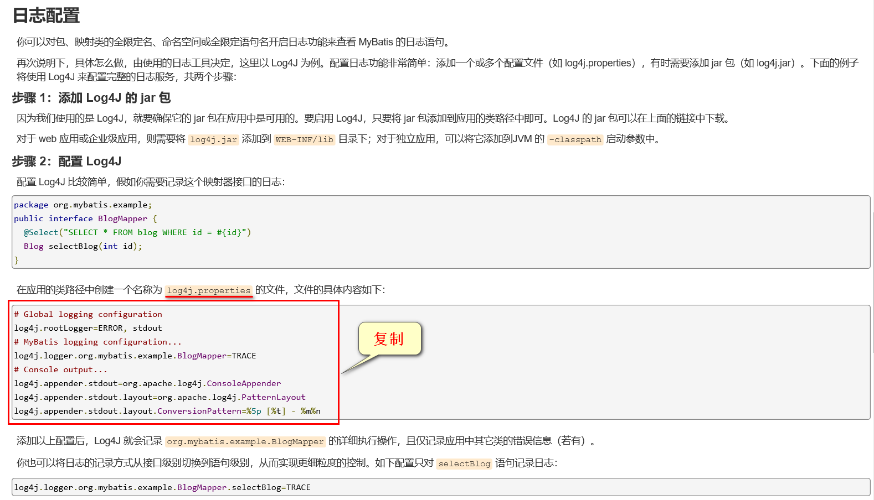
Task: Click the ConsoleAppender config line
Action: 147,383
